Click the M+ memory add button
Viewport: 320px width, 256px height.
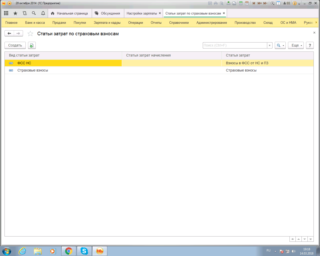259,3
